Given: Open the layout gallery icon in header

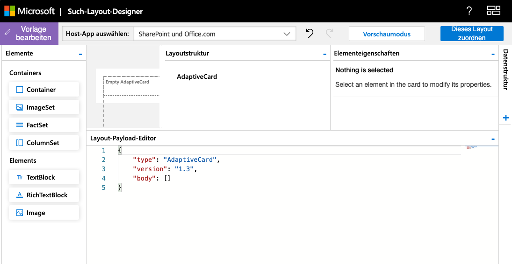Looking at the screenshot, I should point(493,11).
